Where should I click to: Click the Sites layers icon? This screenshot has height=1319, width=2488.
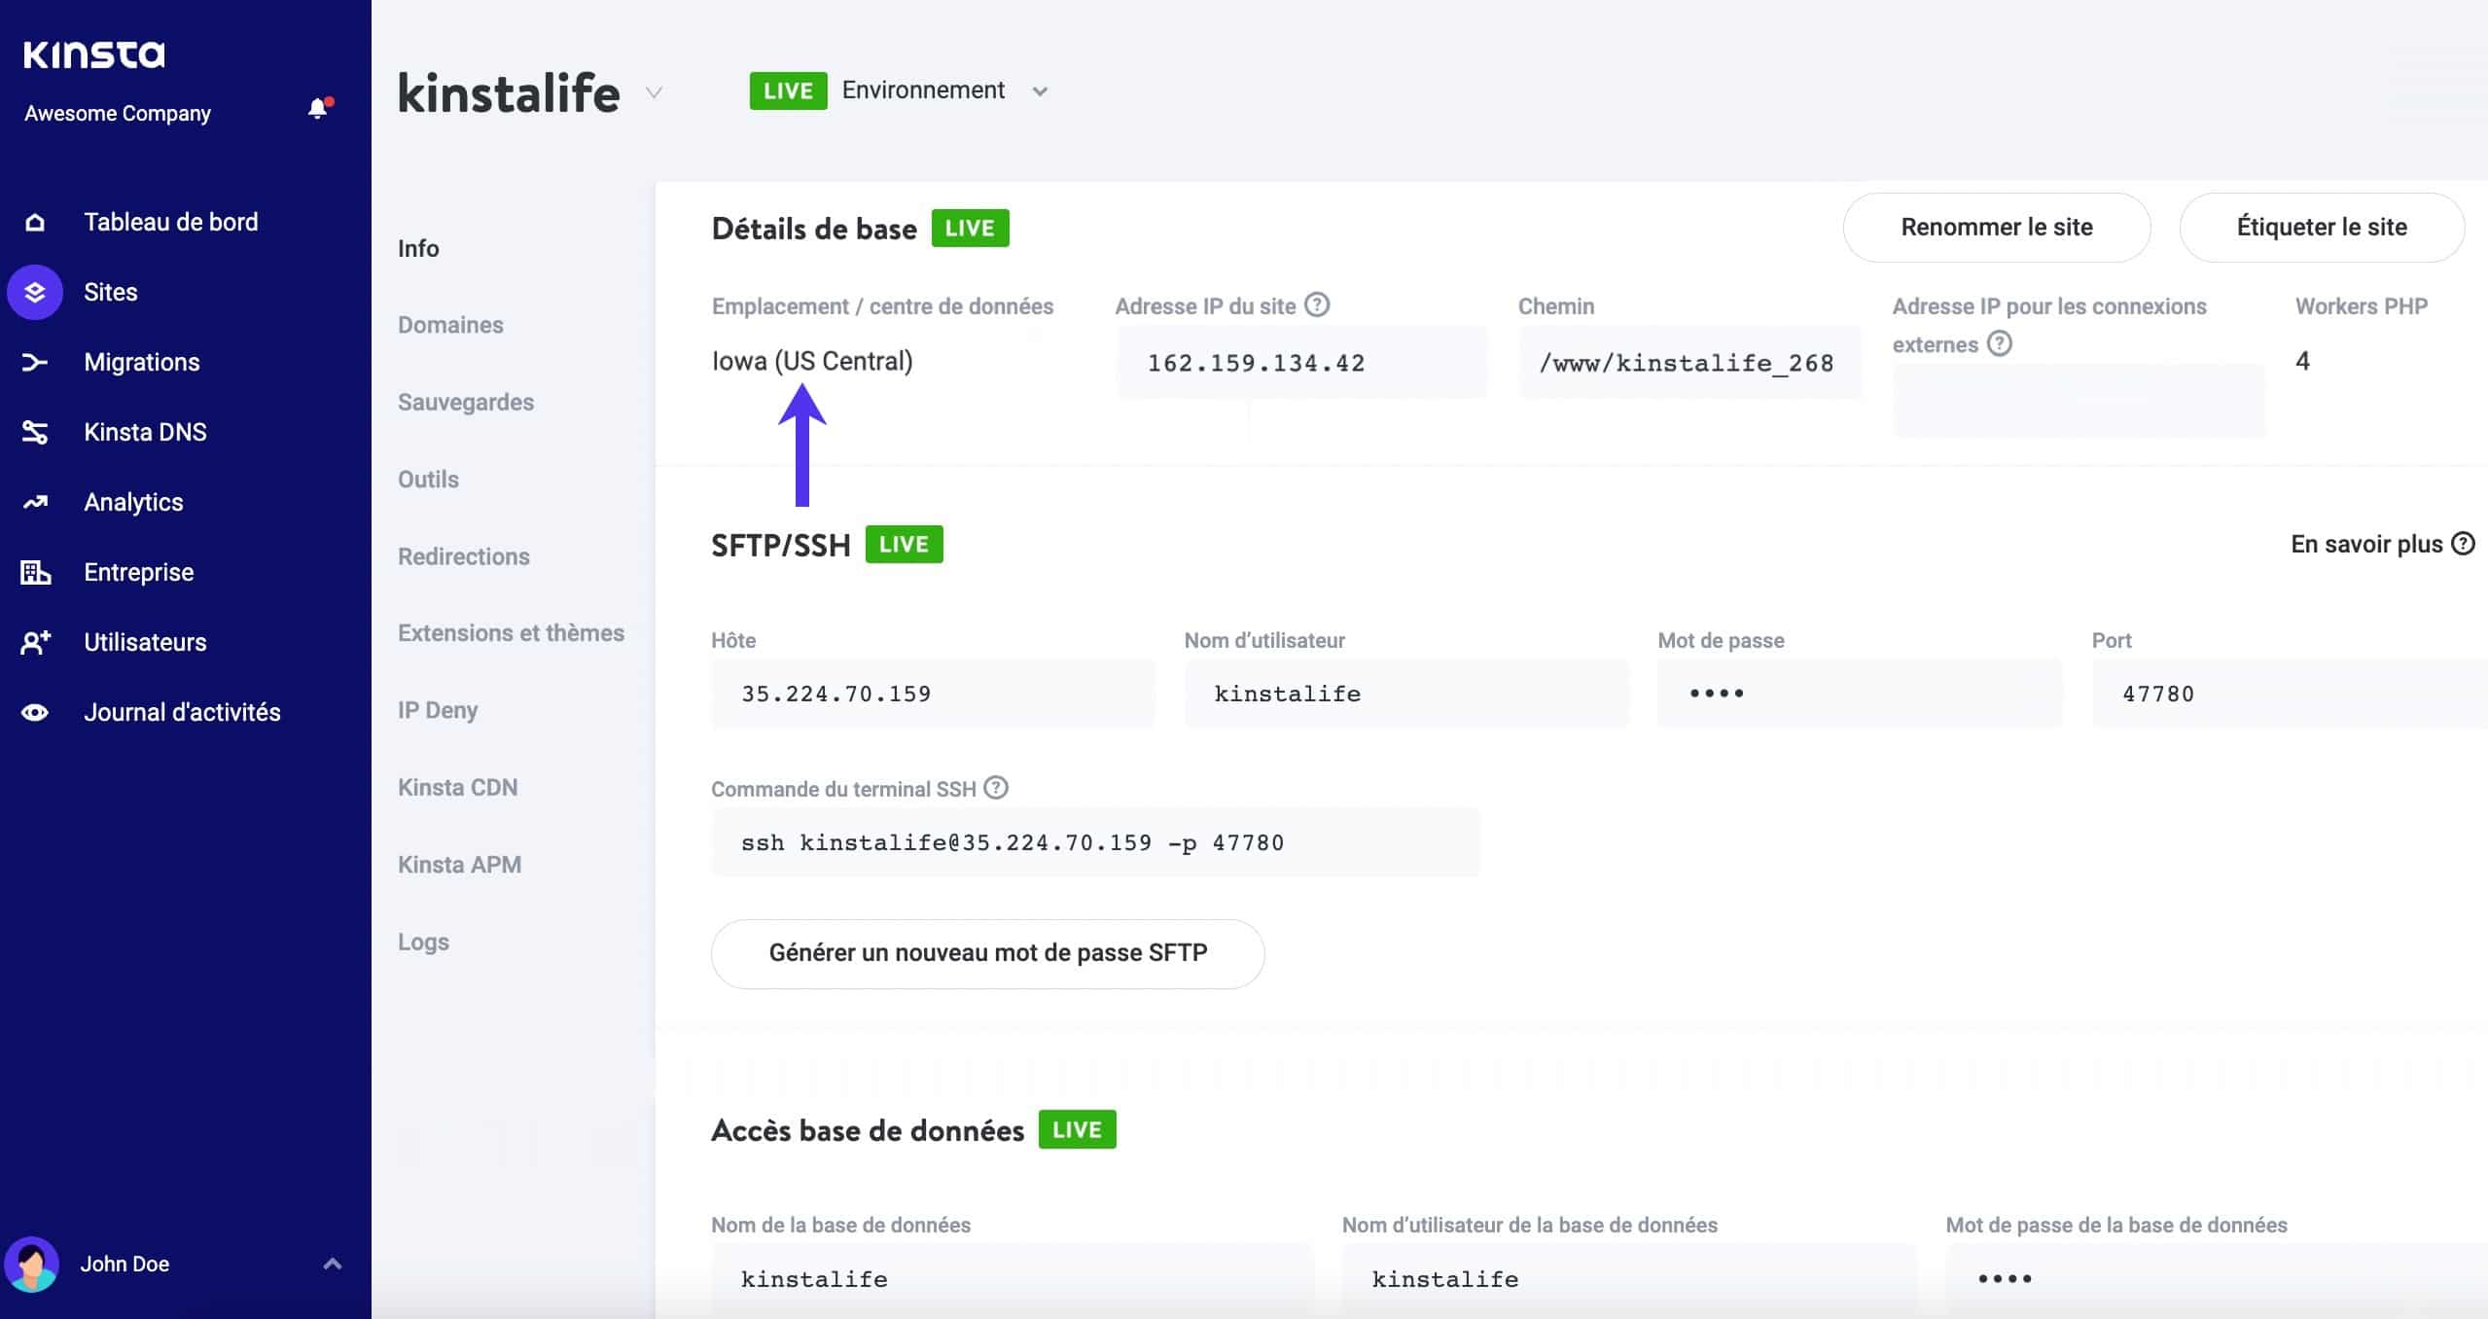pos(35,292)
